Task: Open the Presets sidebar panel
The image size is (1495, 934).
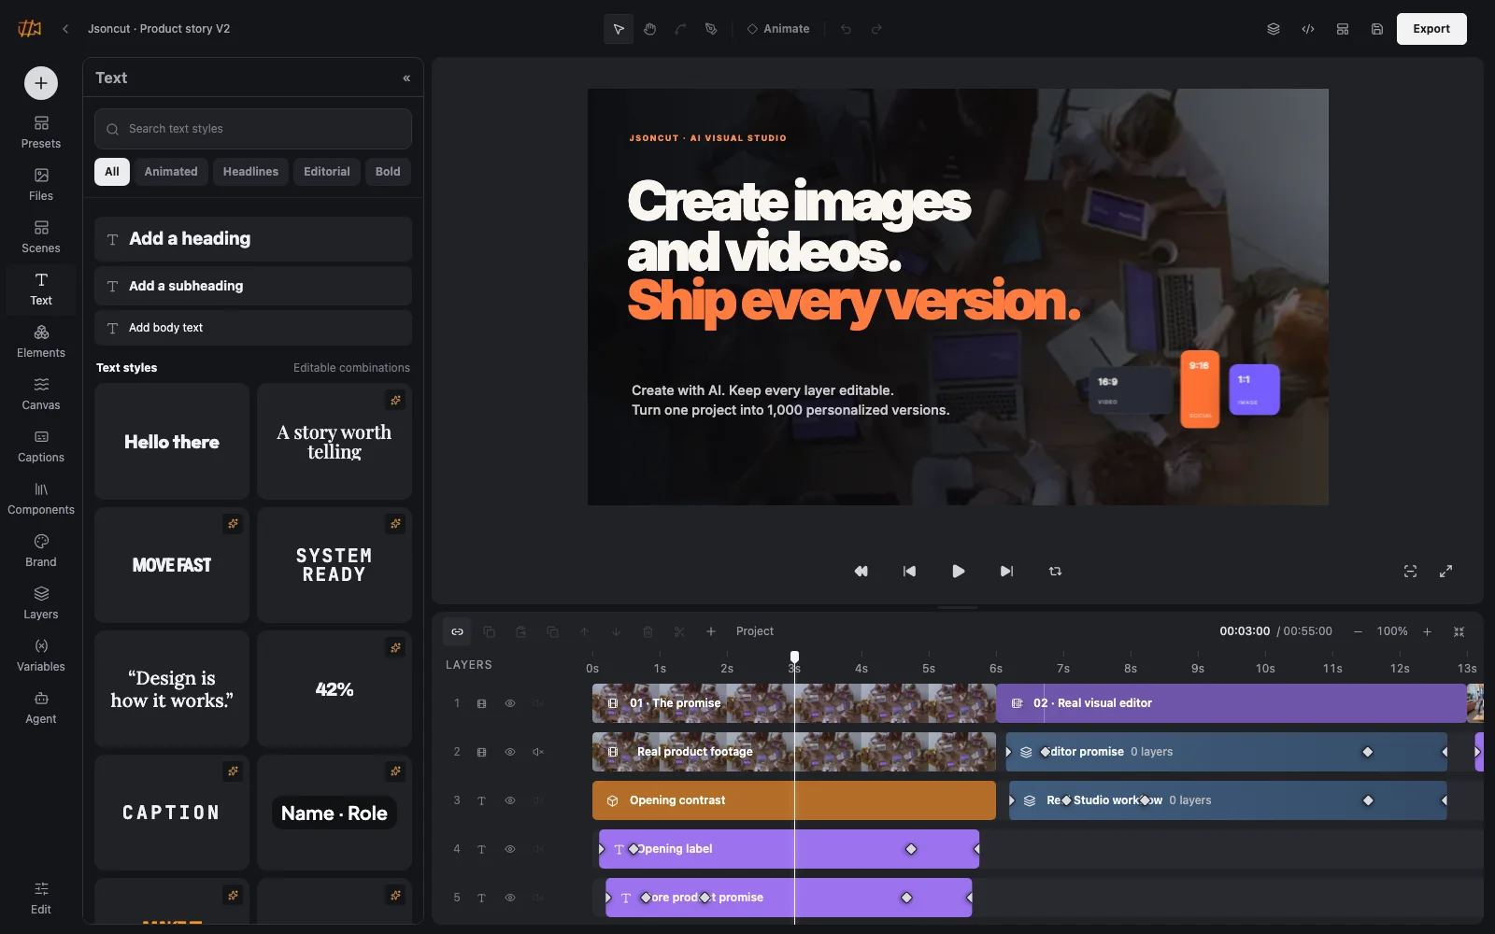Action: 41,133
